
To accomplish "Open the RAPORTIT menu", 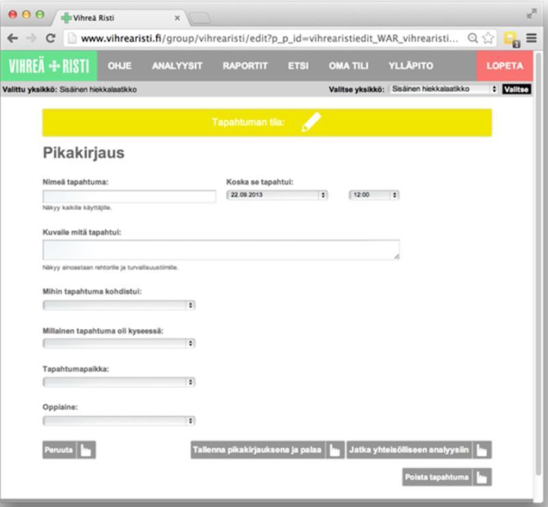I will (245, 66).
